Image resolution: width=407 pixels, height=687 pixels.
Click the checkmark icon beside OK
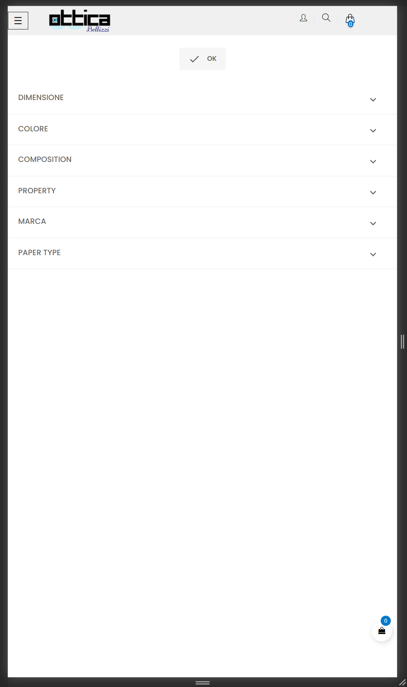pos(194,59)
